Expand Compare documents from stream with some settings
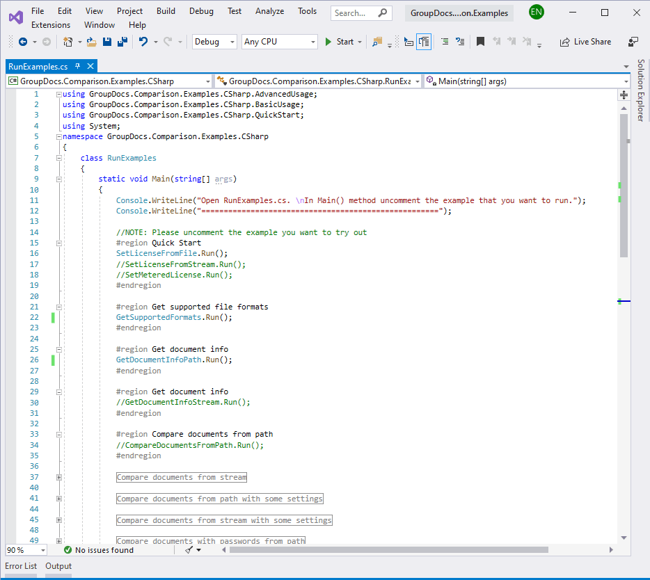The height and width of the screenshot is (580, 650). pyautogui.click(x=59, y=520)
